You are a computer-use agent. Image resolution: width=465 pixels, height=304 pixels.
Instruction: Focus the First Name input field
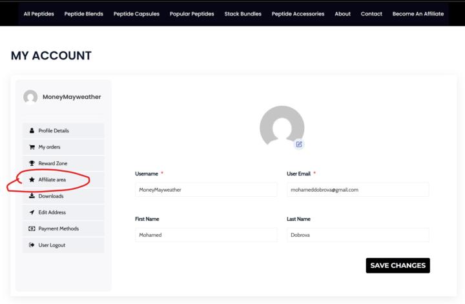coord(206,235)
